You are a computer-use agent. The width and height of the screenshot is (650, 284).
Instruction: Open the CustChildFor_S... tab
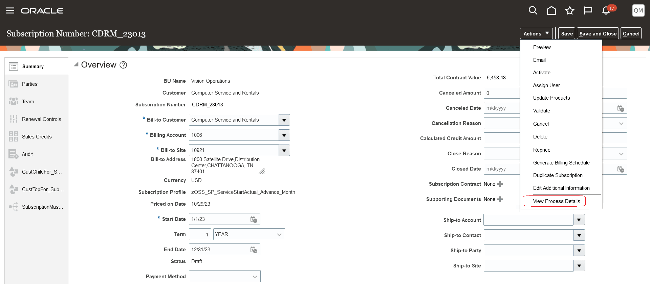point(37,172)
